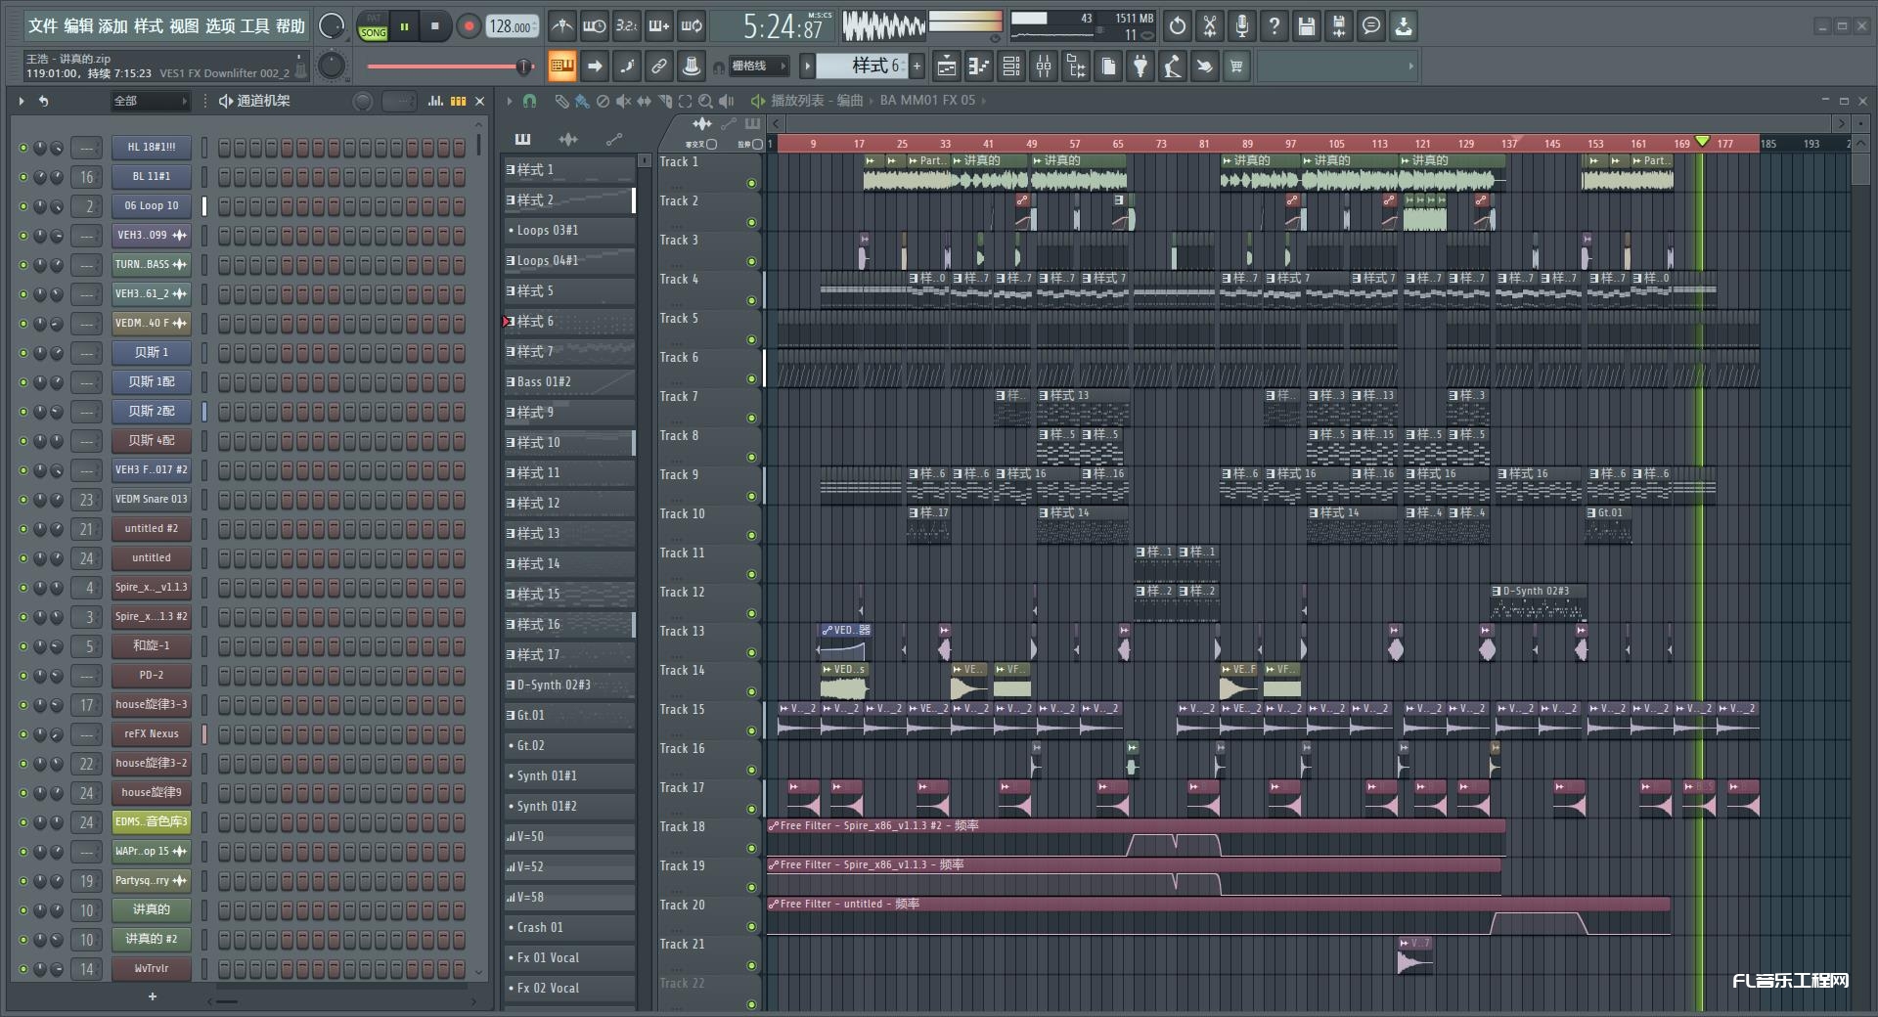Open the 样式 menu

coord(149,26)
